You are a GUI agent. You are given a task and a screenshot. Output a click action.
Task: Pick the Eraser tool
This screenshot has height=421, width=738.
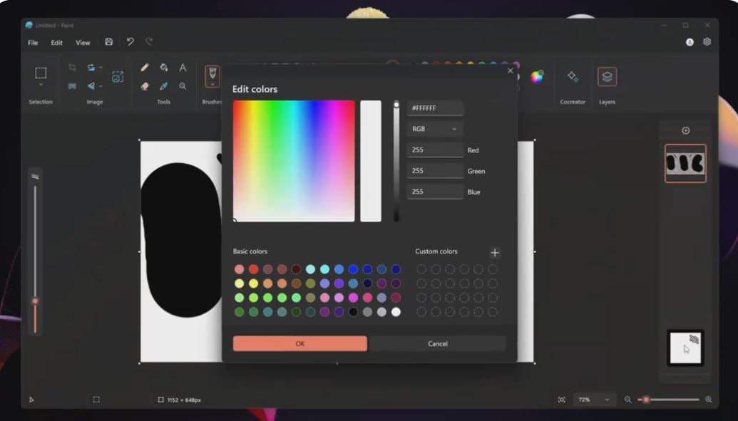[145, 86]
